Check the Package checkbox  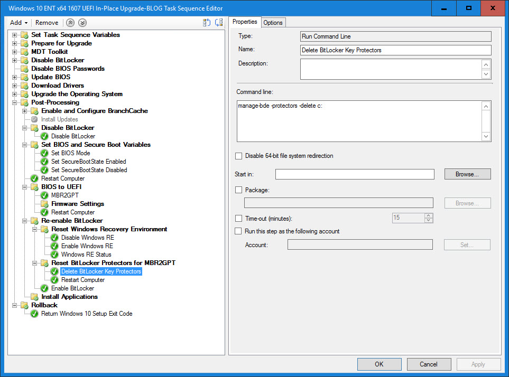pos(239,190)
